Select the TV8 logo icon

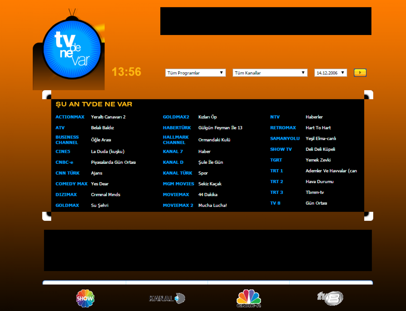pos(330,298)
